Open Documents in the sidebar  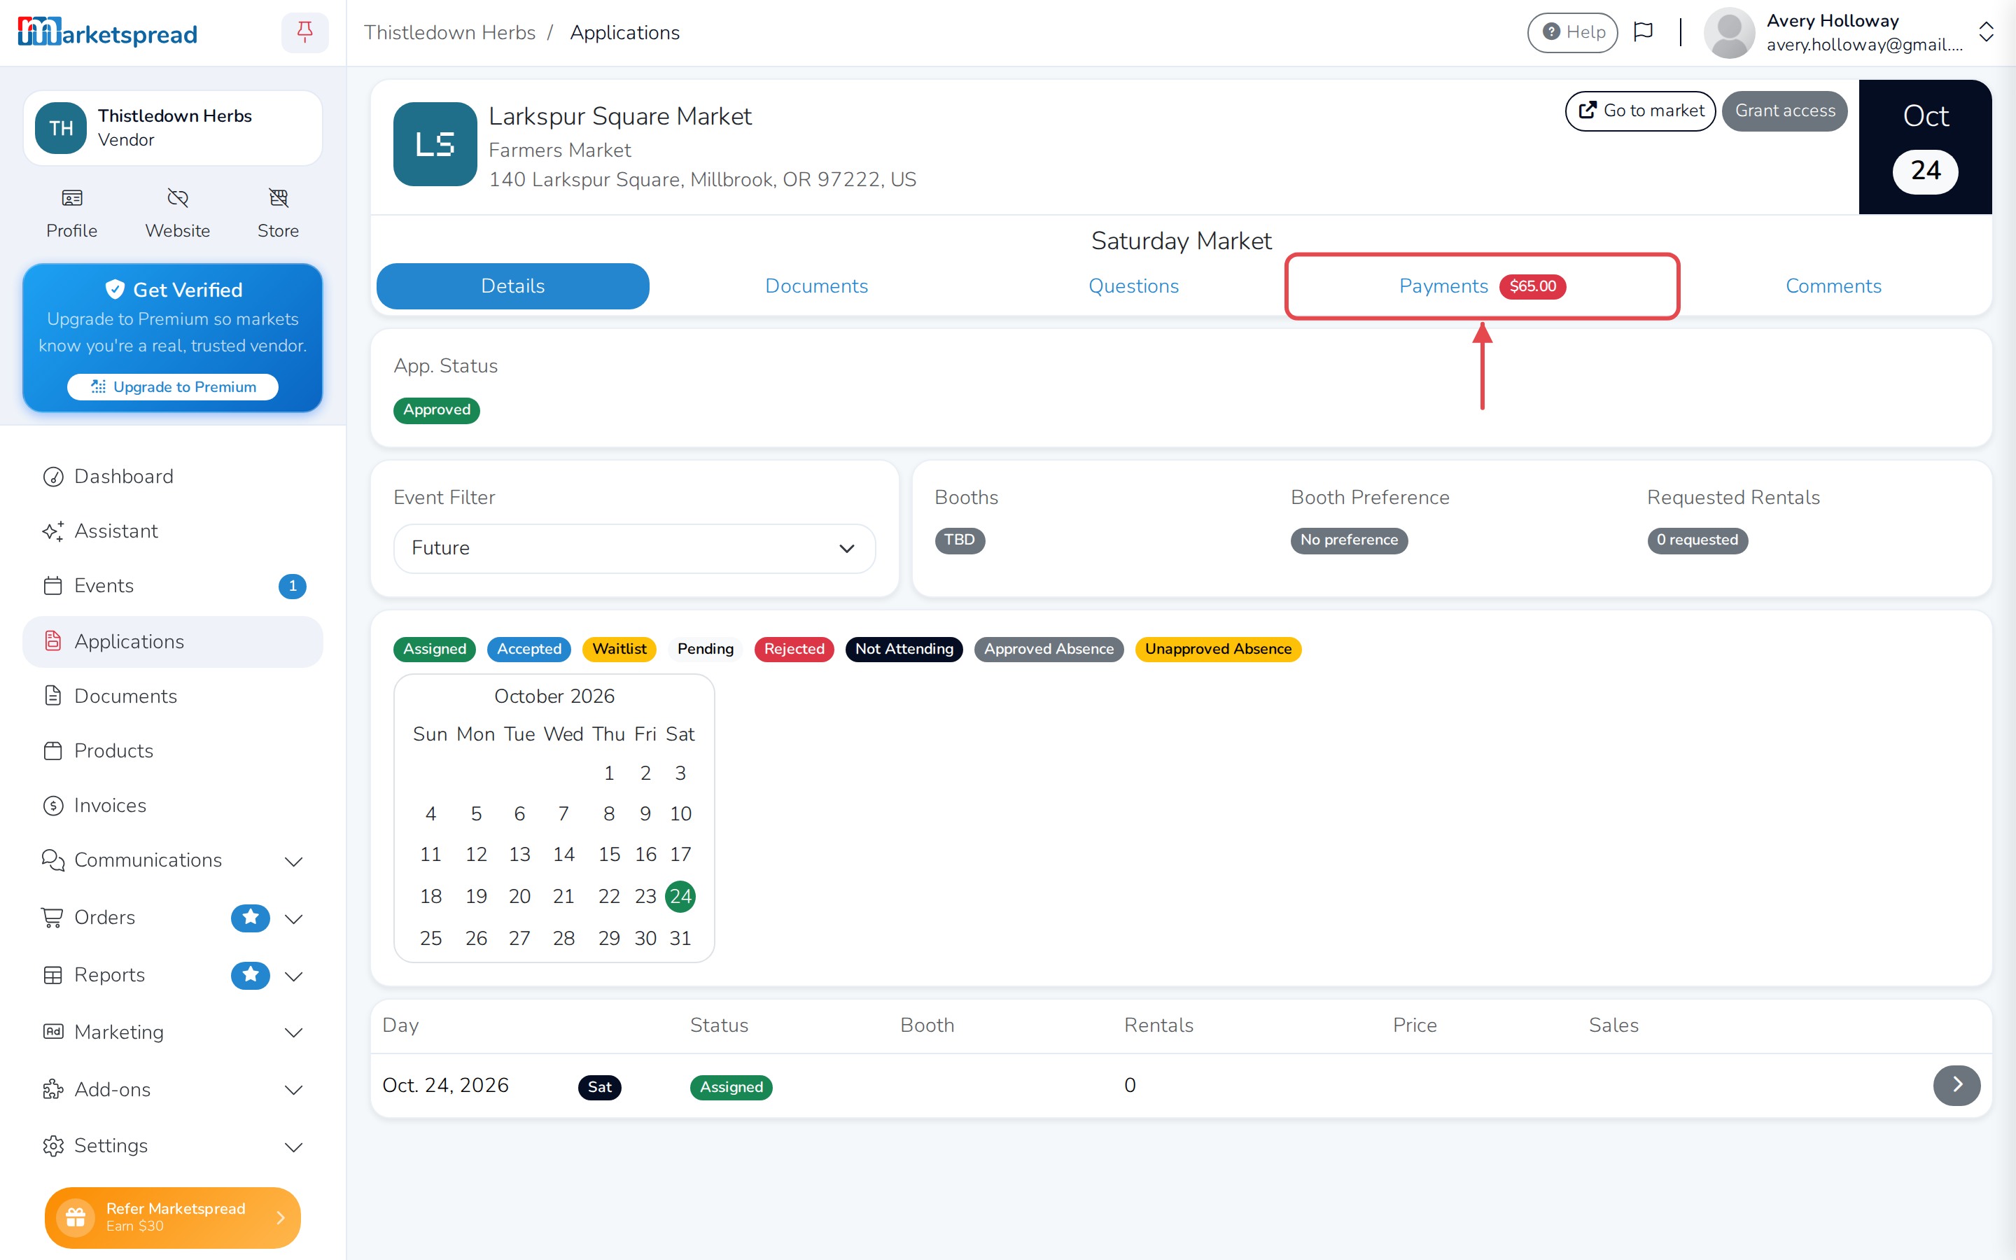(x=172, y=696)
